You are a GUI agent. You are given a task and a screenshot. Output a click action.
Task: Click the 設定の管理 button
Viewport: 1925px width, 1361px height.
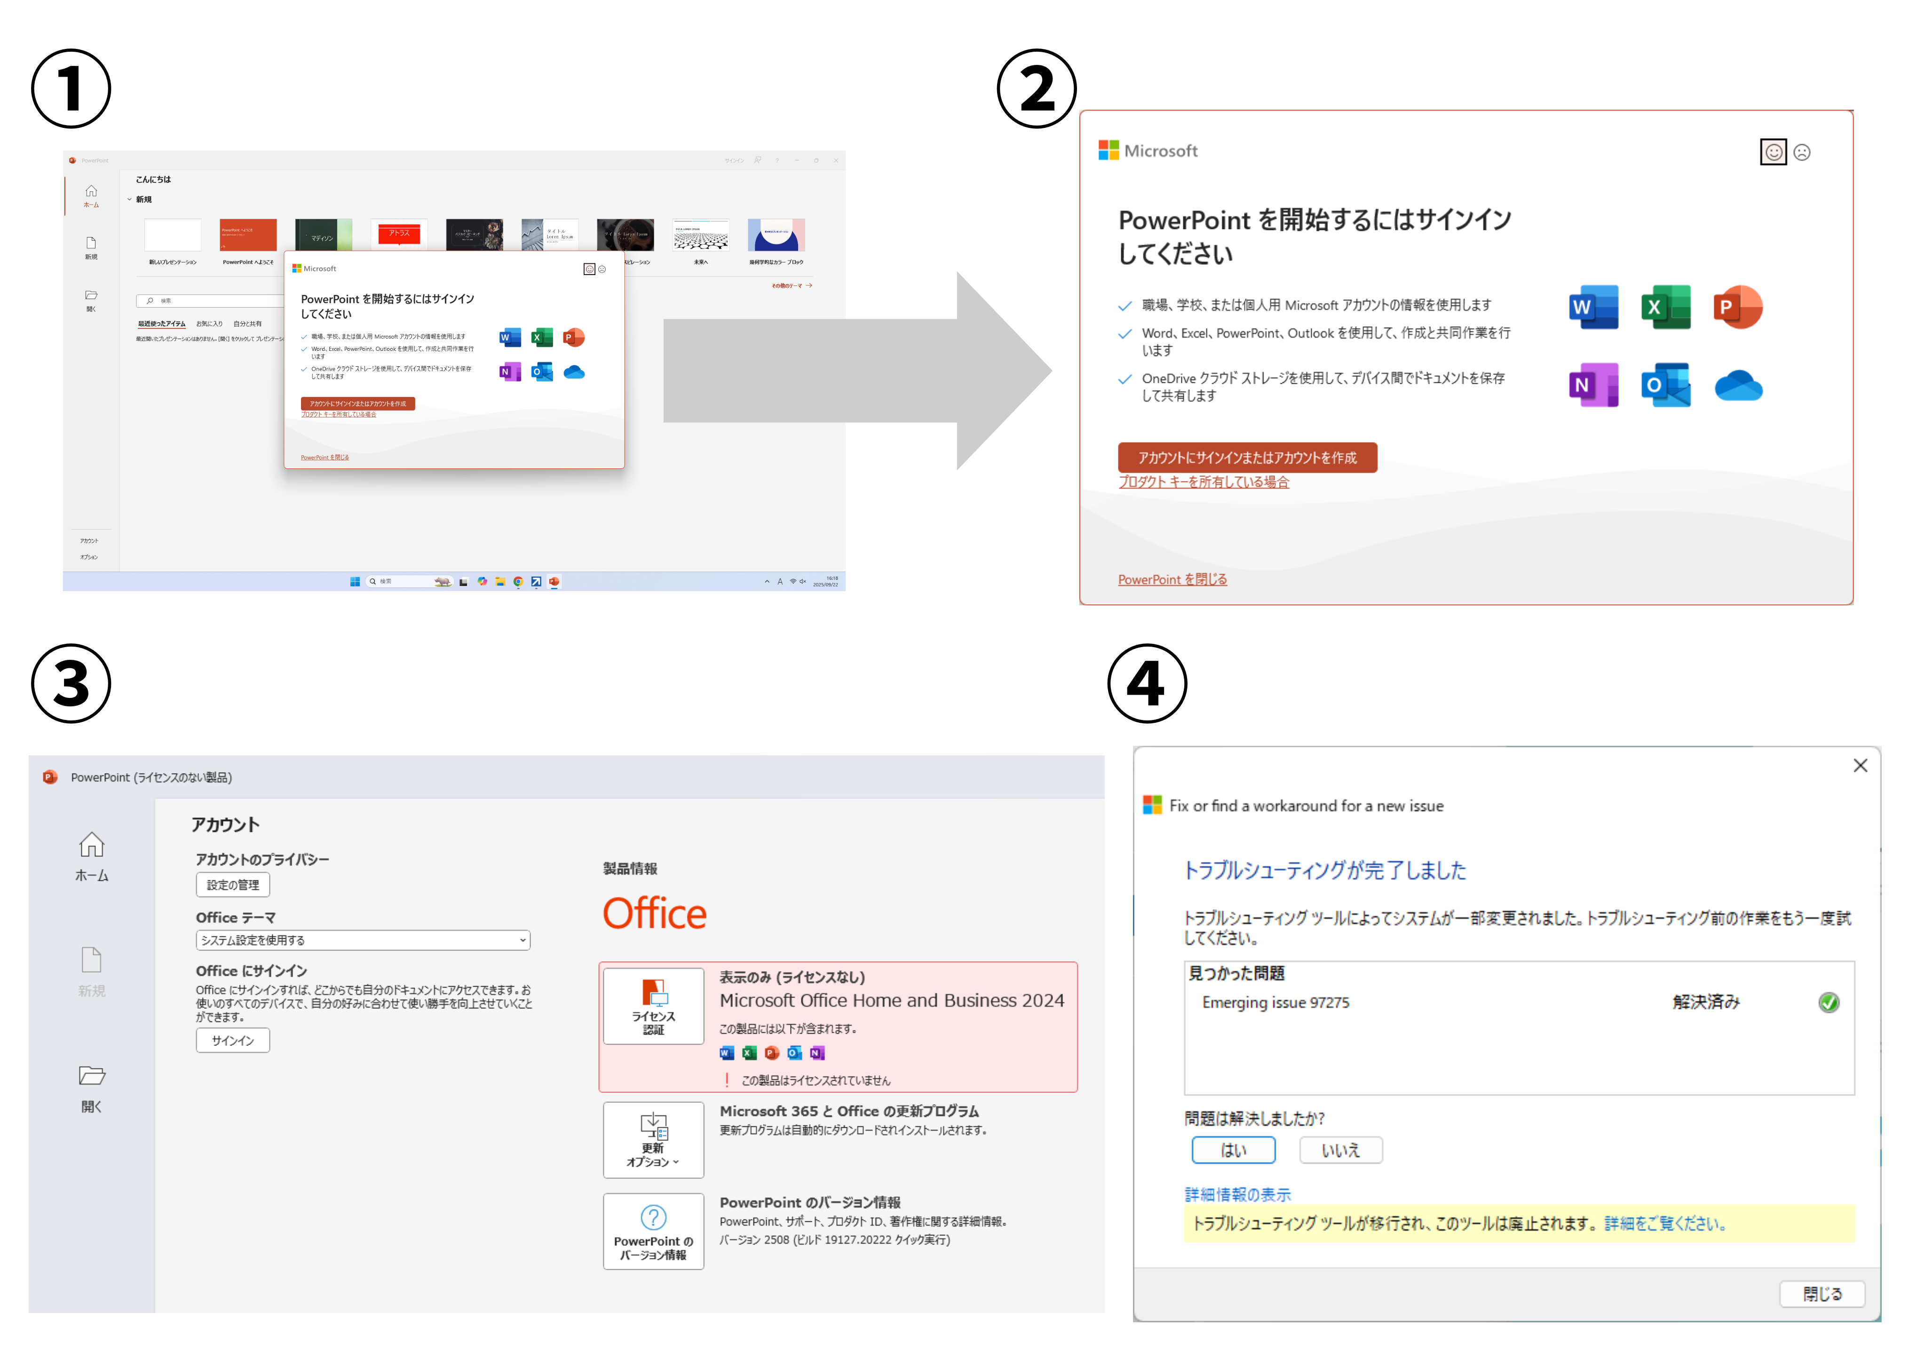pos(232,885)
